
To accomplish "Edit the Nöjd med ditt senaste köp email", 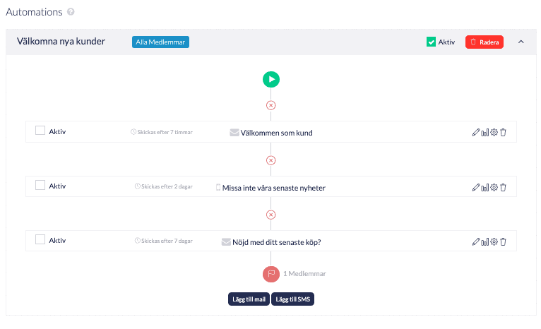I will point(476,241).
